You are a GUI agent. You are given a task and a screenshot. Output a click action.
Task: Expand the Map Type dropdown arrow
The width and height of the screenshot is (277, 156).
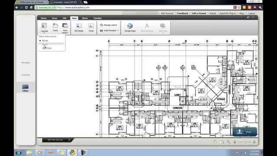click(x=163, y=33)
